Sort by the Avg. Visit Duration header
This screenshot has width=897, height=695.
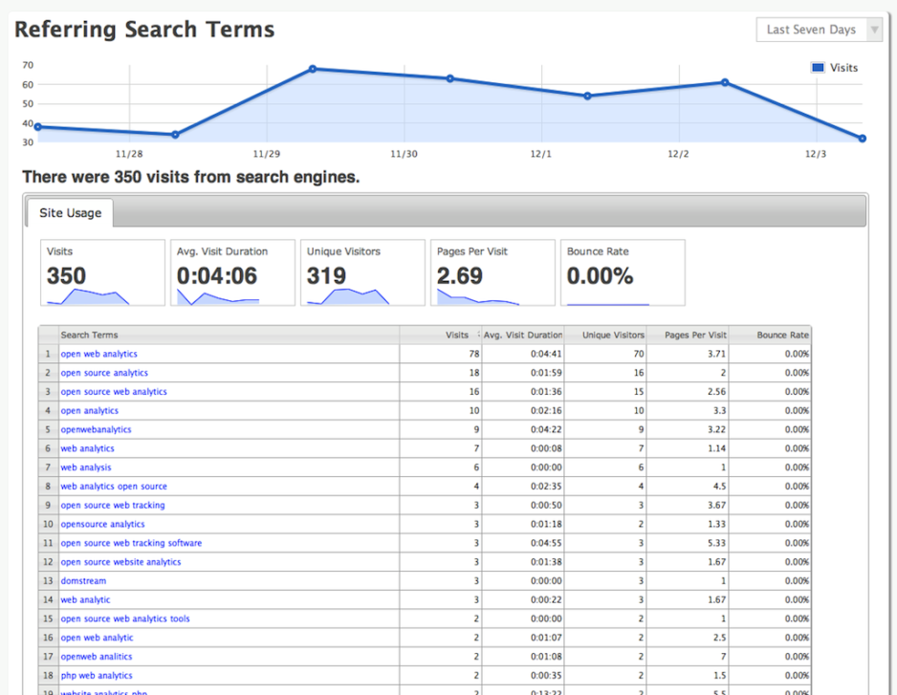click(x=521, y=335)
